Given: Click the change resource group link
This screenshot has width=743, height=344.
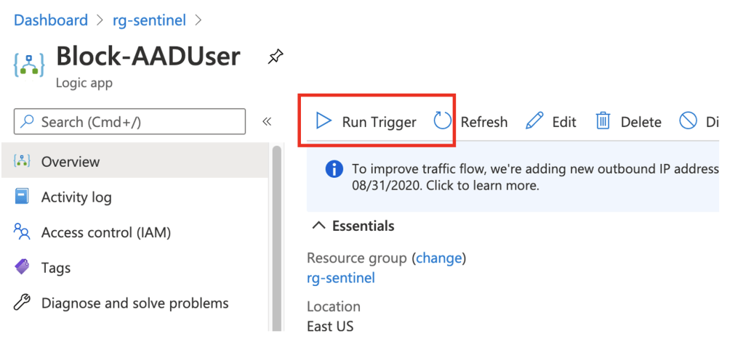Looking at the screenshot, I should [x=438, y=258].
